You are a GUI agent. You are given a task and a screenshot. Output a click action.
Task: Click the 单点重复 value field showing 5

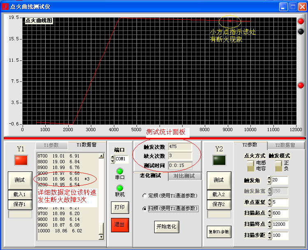[x=280, y=202]
